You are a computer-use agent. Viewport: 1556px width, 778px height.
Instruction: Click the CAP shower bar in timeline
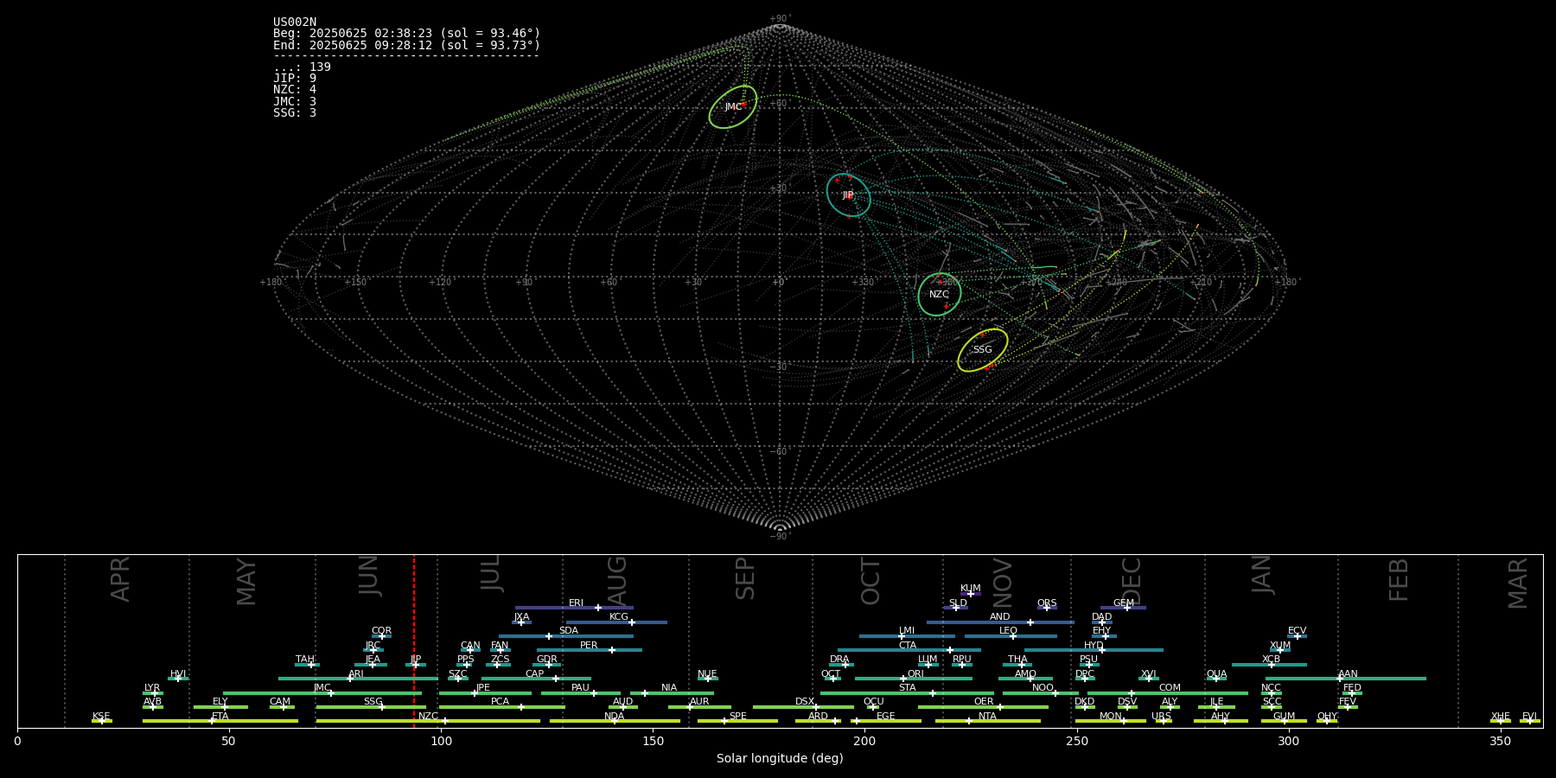[x=536, y=679]
